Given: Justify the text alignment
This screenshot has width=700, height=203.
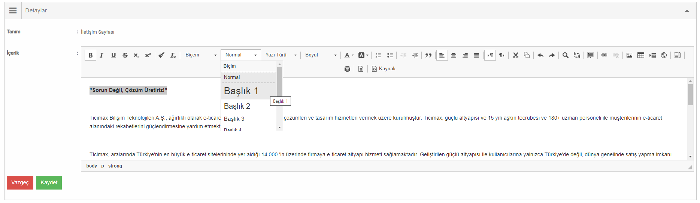Looking at the screenshot, I should click(x=476, y=55).
